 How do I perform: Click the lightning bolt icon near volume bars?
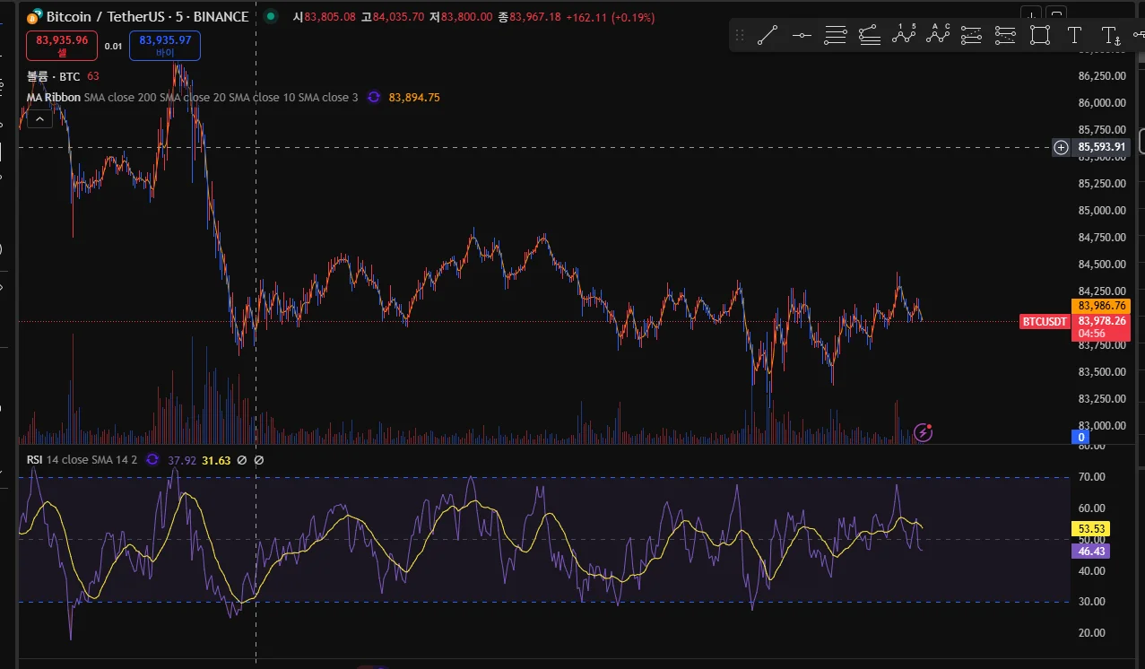coord(923,433)
